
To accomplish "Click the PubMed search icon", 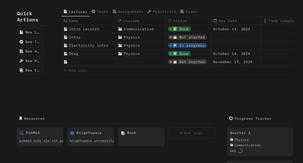I will (21, 133).
